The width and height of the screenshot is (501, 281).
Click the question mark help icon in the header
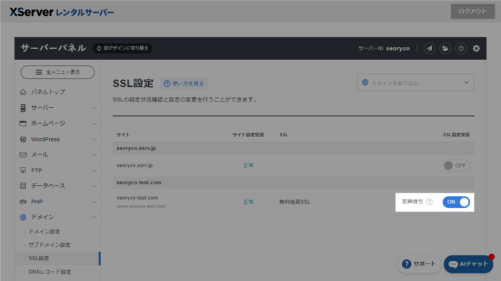(461, 48)
